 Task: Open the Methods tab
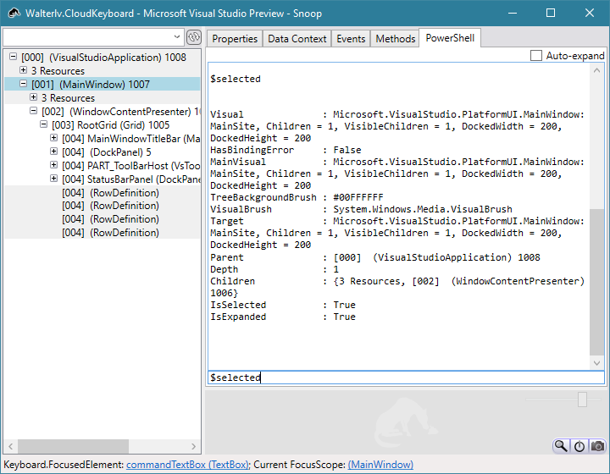(396, 39)
